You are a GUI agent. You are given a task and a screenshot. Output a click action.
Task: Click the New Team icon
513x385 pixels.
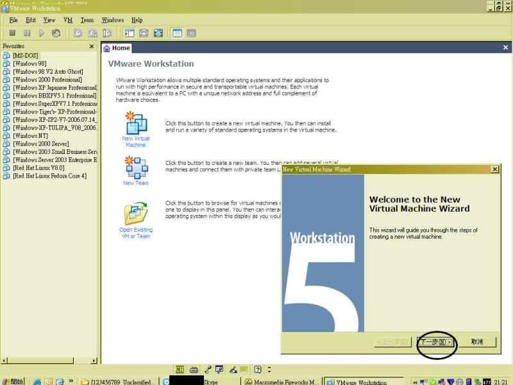click(x=136, y=167)
